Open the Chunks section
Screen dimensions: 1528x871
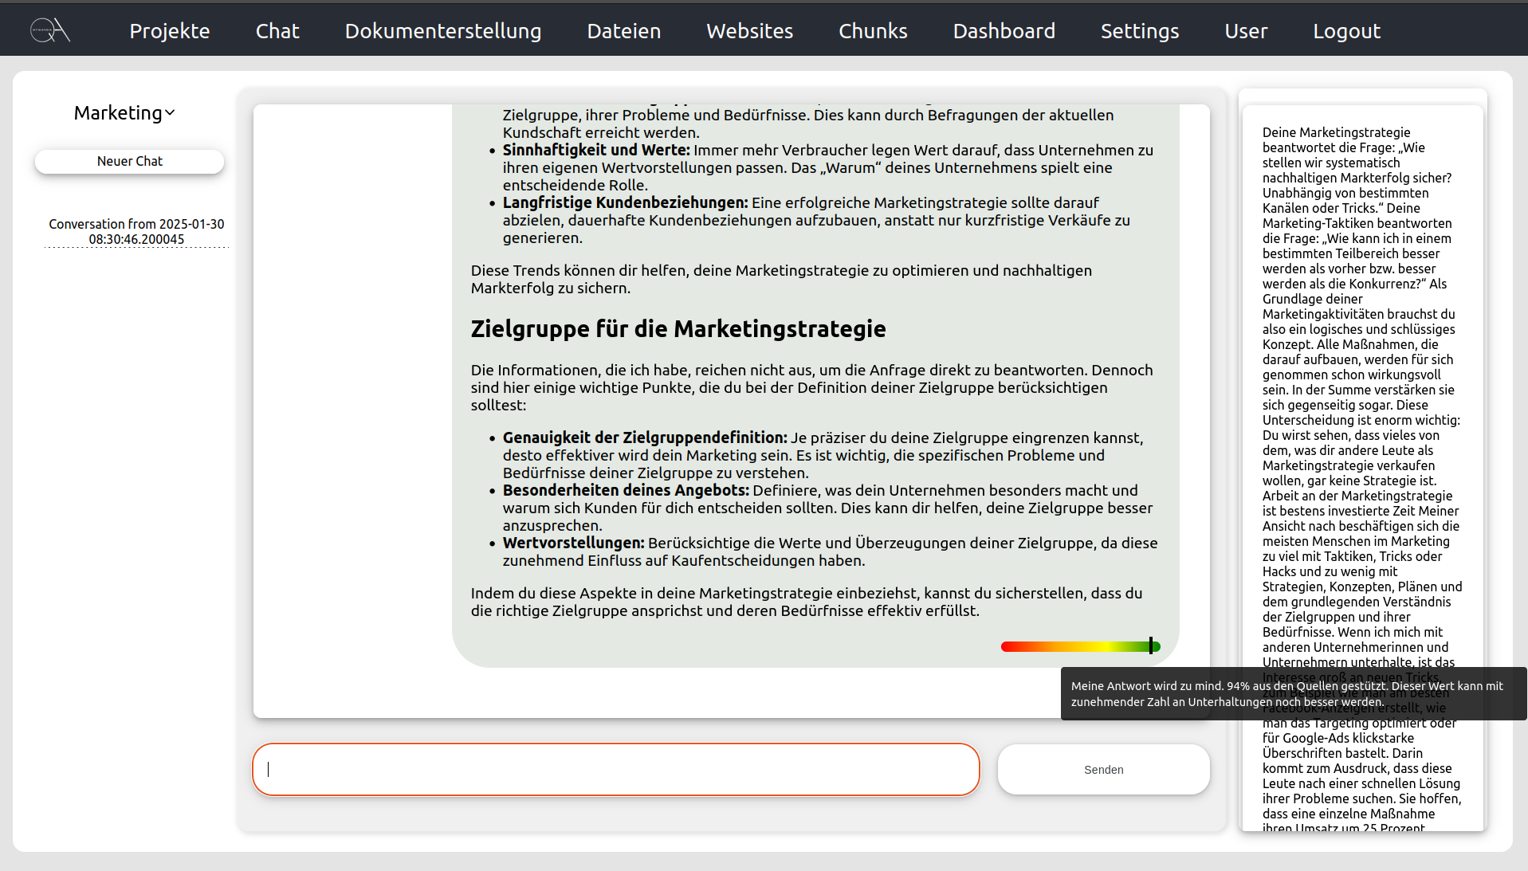pyautogui.click(x=872, y=30)
